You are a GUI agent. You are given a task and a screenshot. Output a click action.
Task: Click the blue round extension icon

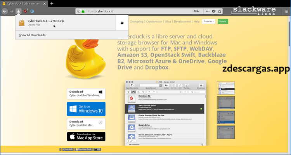coord(32,11)
